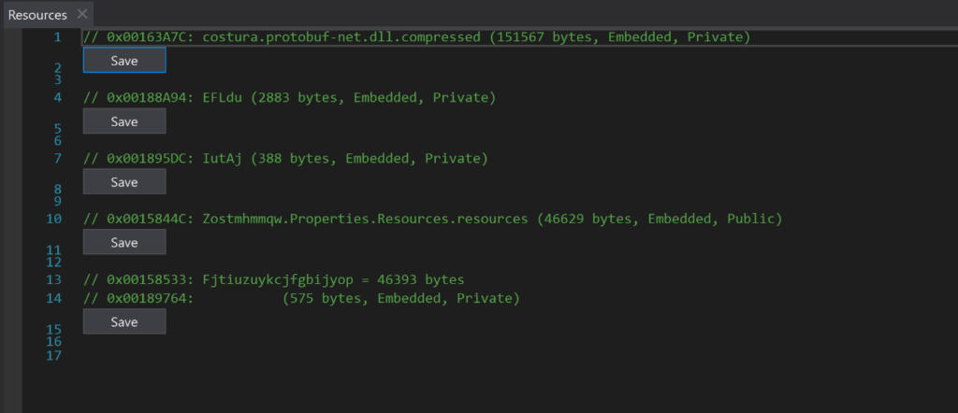Click the IutAj 388 bytes comment line
This screenshot has height=413, width=958.
pos(285,159)
